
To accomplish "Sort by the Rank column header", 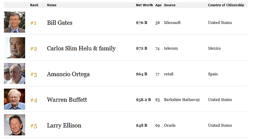I will click(x=34, y=5).
